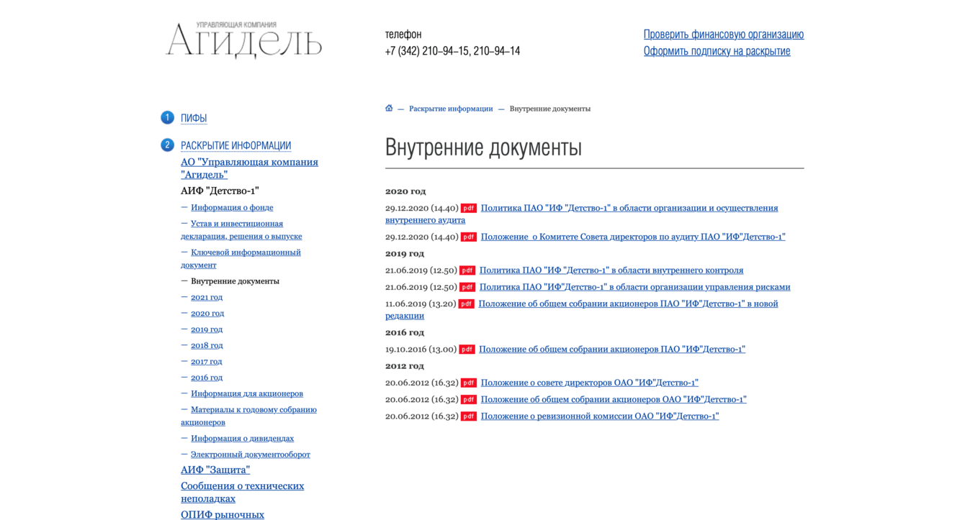This screenshot has height=520, width=965.
Task: Click the 2020 год section heading
Action: [405, 191]
